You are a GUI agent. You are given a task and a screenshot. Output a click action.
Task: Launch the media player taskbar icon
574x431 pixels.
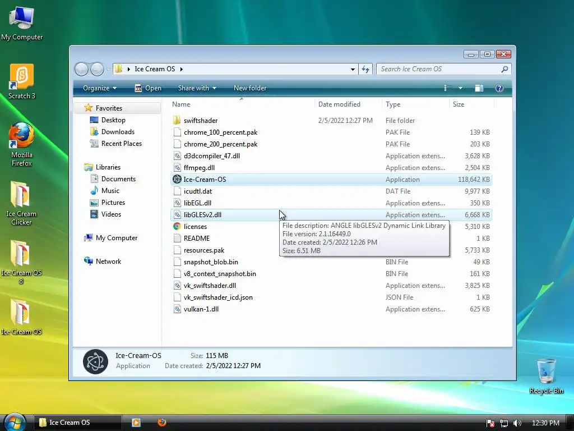pyautogui.click(x=136, y=423)
